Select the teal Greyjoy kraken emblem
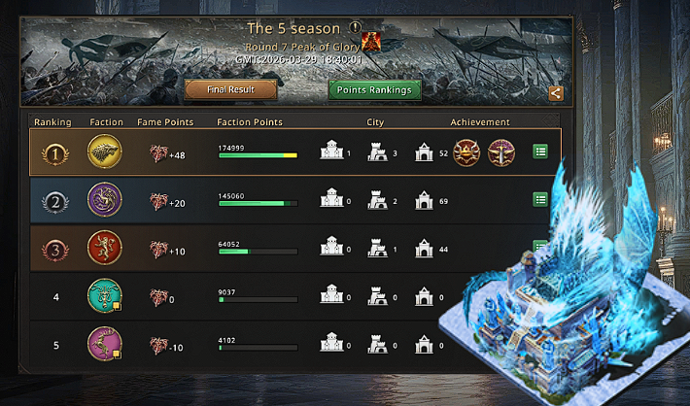 click(104, 295)
